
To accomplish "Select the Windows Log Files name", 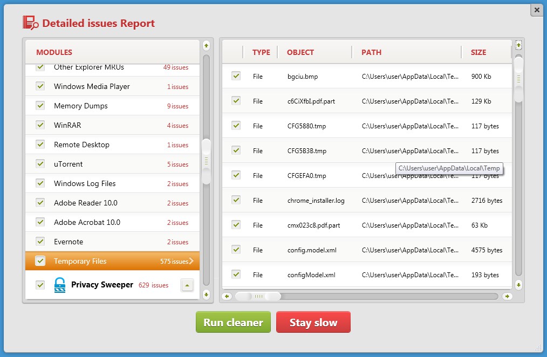I will [85, 183].
